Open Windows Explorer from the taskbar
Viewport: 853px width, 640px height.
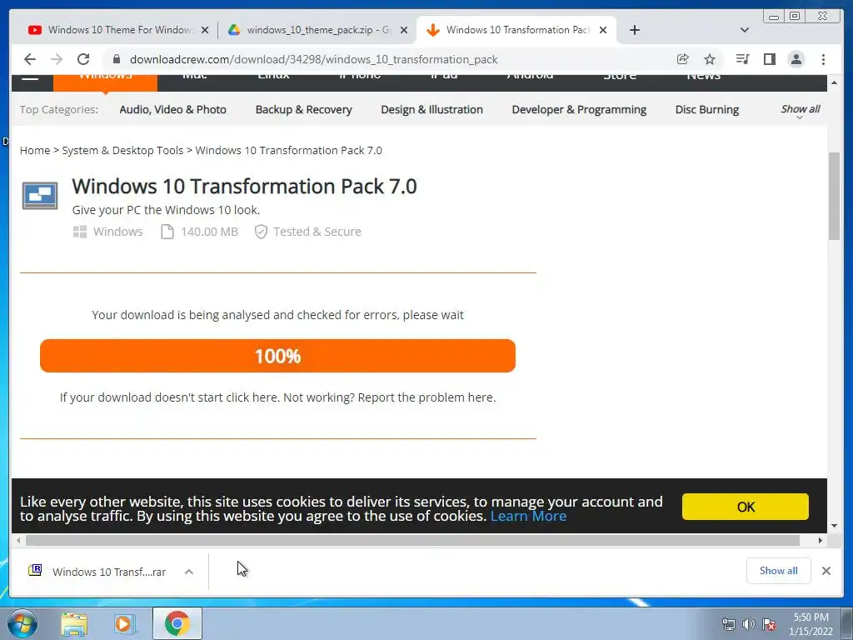(74, 623)
